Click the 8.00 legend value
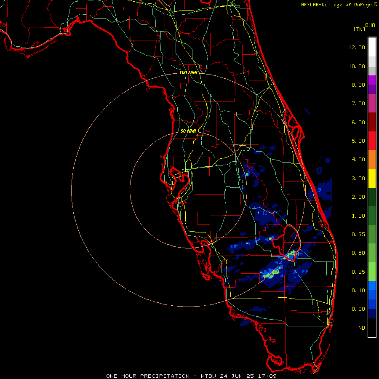Viewport: 379px width, 379px height. (x=358, y=85)
